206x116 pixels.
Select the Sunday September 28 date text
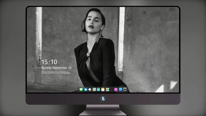[x=57, y=68]
